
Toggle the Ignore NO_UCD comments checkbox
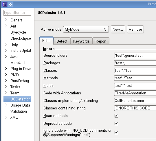[116, 133]
